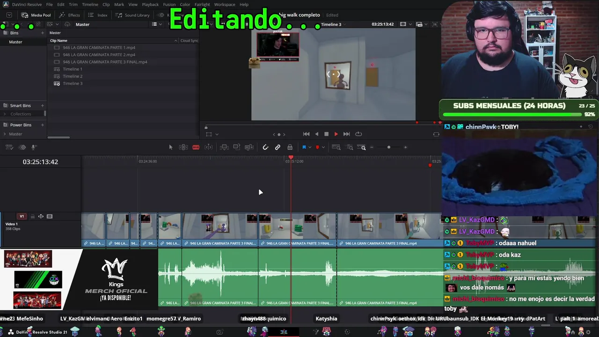Select the Selection Mode arrow tool
This screenshot has width=599, height=337.
point(171,147)
